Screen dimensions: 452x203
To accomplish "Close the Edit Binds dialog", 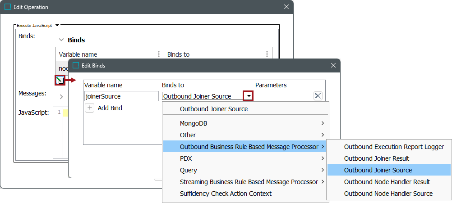I will 333,65.
